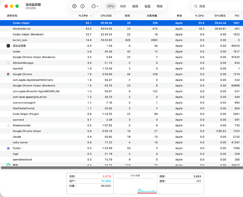Click the horizontal scrollbar below the process list
Screen dimensions: 243x197
point(122,168)
